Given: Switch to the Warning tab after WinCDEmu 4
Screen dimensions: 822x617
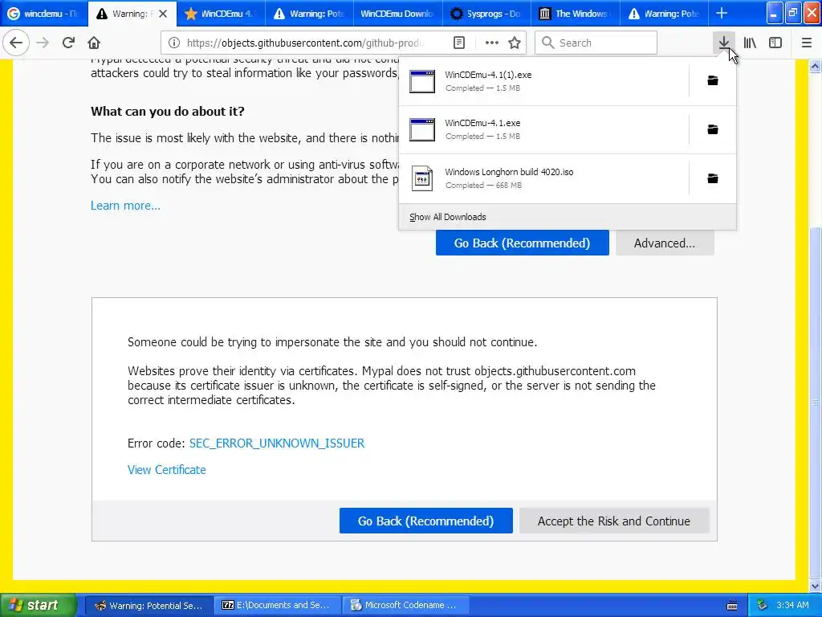Looking at the screenshot, I should click(309, 14).
